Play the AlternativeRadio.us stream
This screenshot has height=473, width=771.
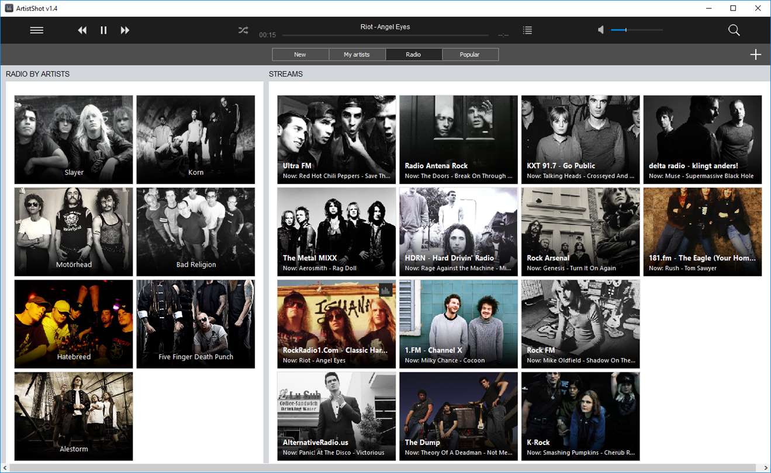(337, 416)
